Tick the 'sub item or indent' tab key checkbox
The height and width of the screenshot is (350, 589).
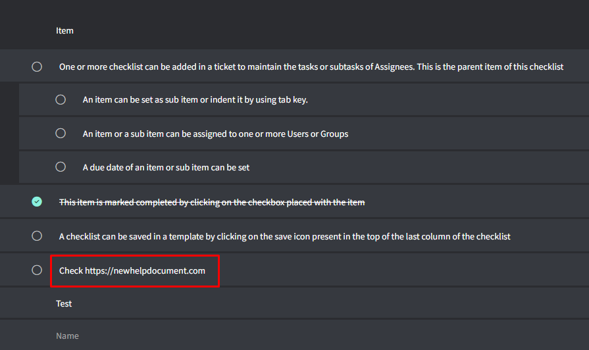(61, 99)
